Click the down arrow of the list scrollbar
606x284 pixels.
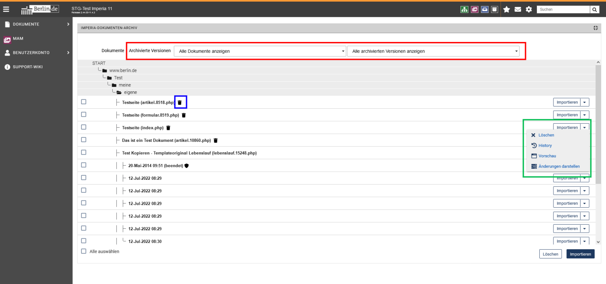click(x=598, y=242)
